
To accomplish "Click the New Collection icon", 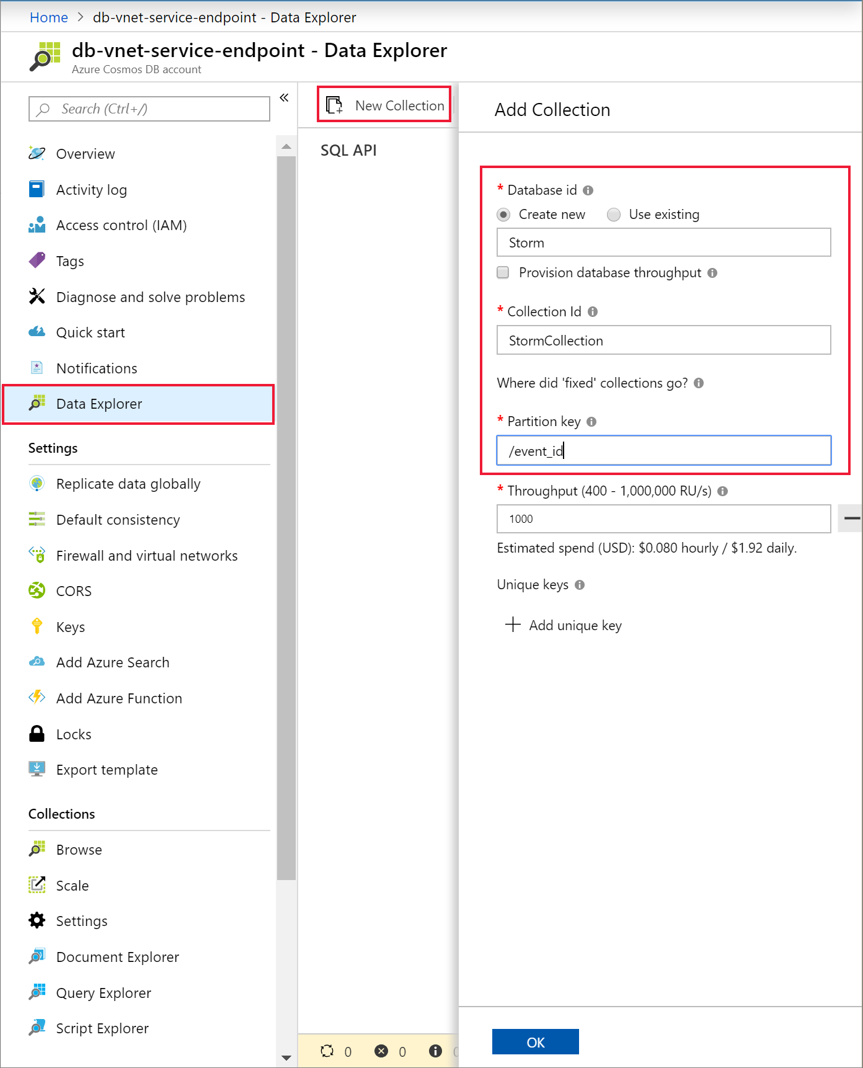I will click(x=335, y=105).
